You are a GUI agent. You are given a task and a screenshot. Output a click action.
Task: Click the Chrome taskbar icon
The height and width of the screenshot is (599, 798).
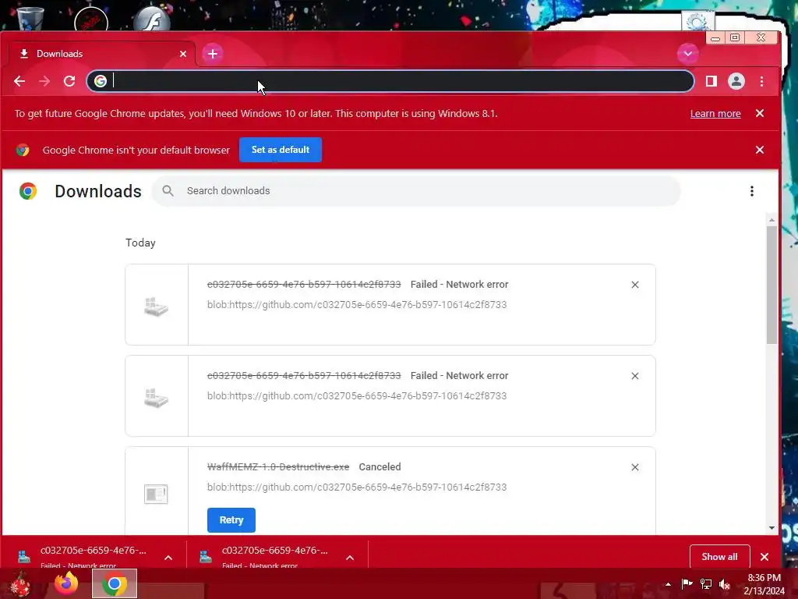click(x=115, y=583)
